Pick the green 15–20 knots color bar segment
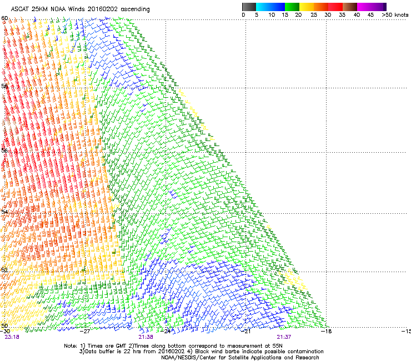Screen dimensions: 411x361 [x=292, y=7]
